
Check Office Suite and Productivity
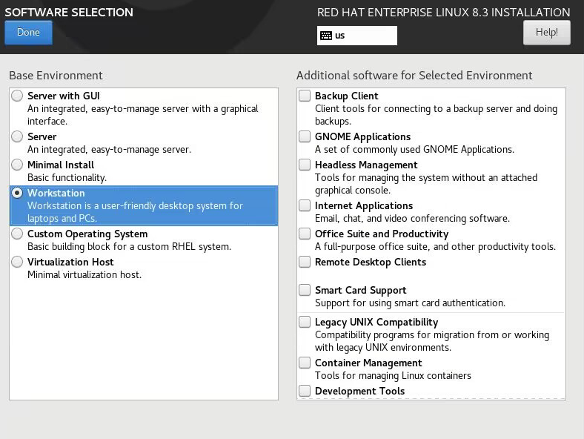click(x=305, y=234)
